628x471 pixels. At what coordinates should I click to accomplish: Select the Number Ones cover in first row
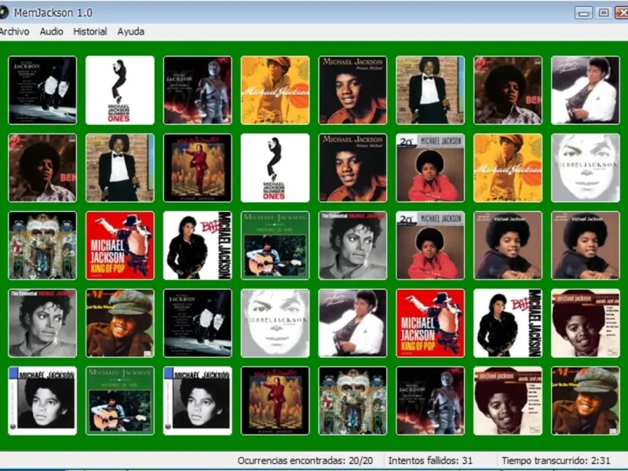pos(120,90)
